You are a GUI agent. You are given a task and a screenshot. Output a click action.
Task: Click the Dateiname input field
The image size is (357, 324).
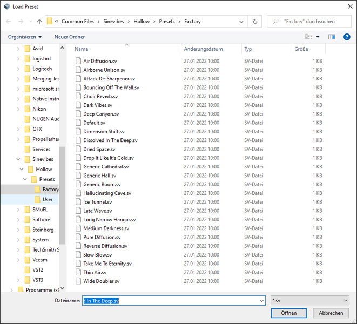pyautogui.click(x=173, y=300)
